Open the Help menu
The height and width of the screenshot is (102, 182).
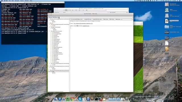coord(31,1)
